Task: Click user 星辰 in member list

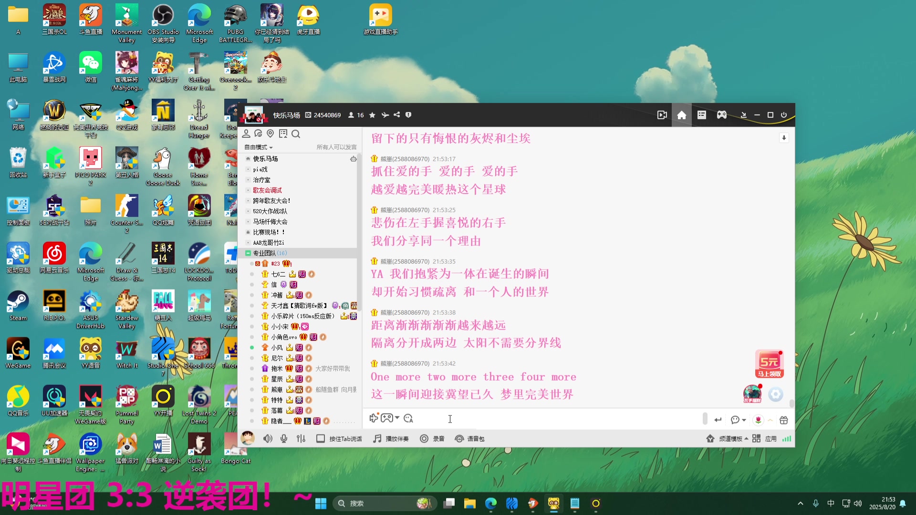Action: click(x=277, y=379)
